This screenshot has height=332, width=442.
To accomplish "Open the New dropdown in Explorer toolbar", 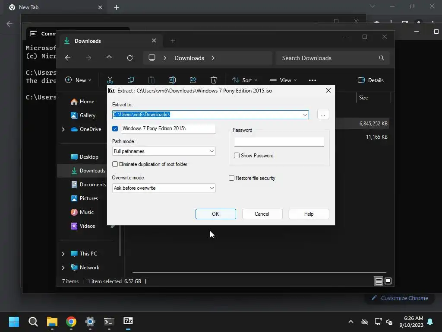I will [79, 80].
